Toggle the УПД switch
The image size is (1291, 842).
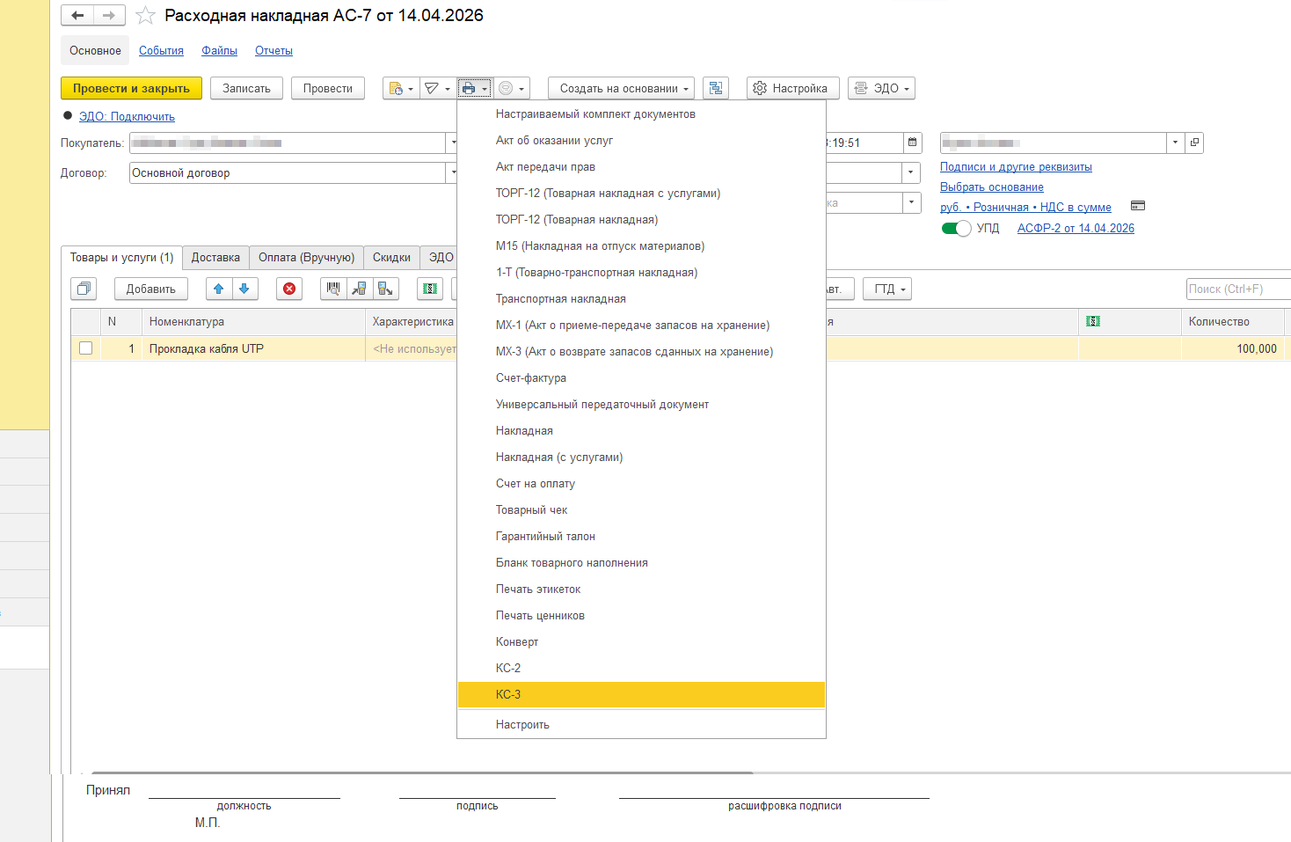tap(956, 229)
